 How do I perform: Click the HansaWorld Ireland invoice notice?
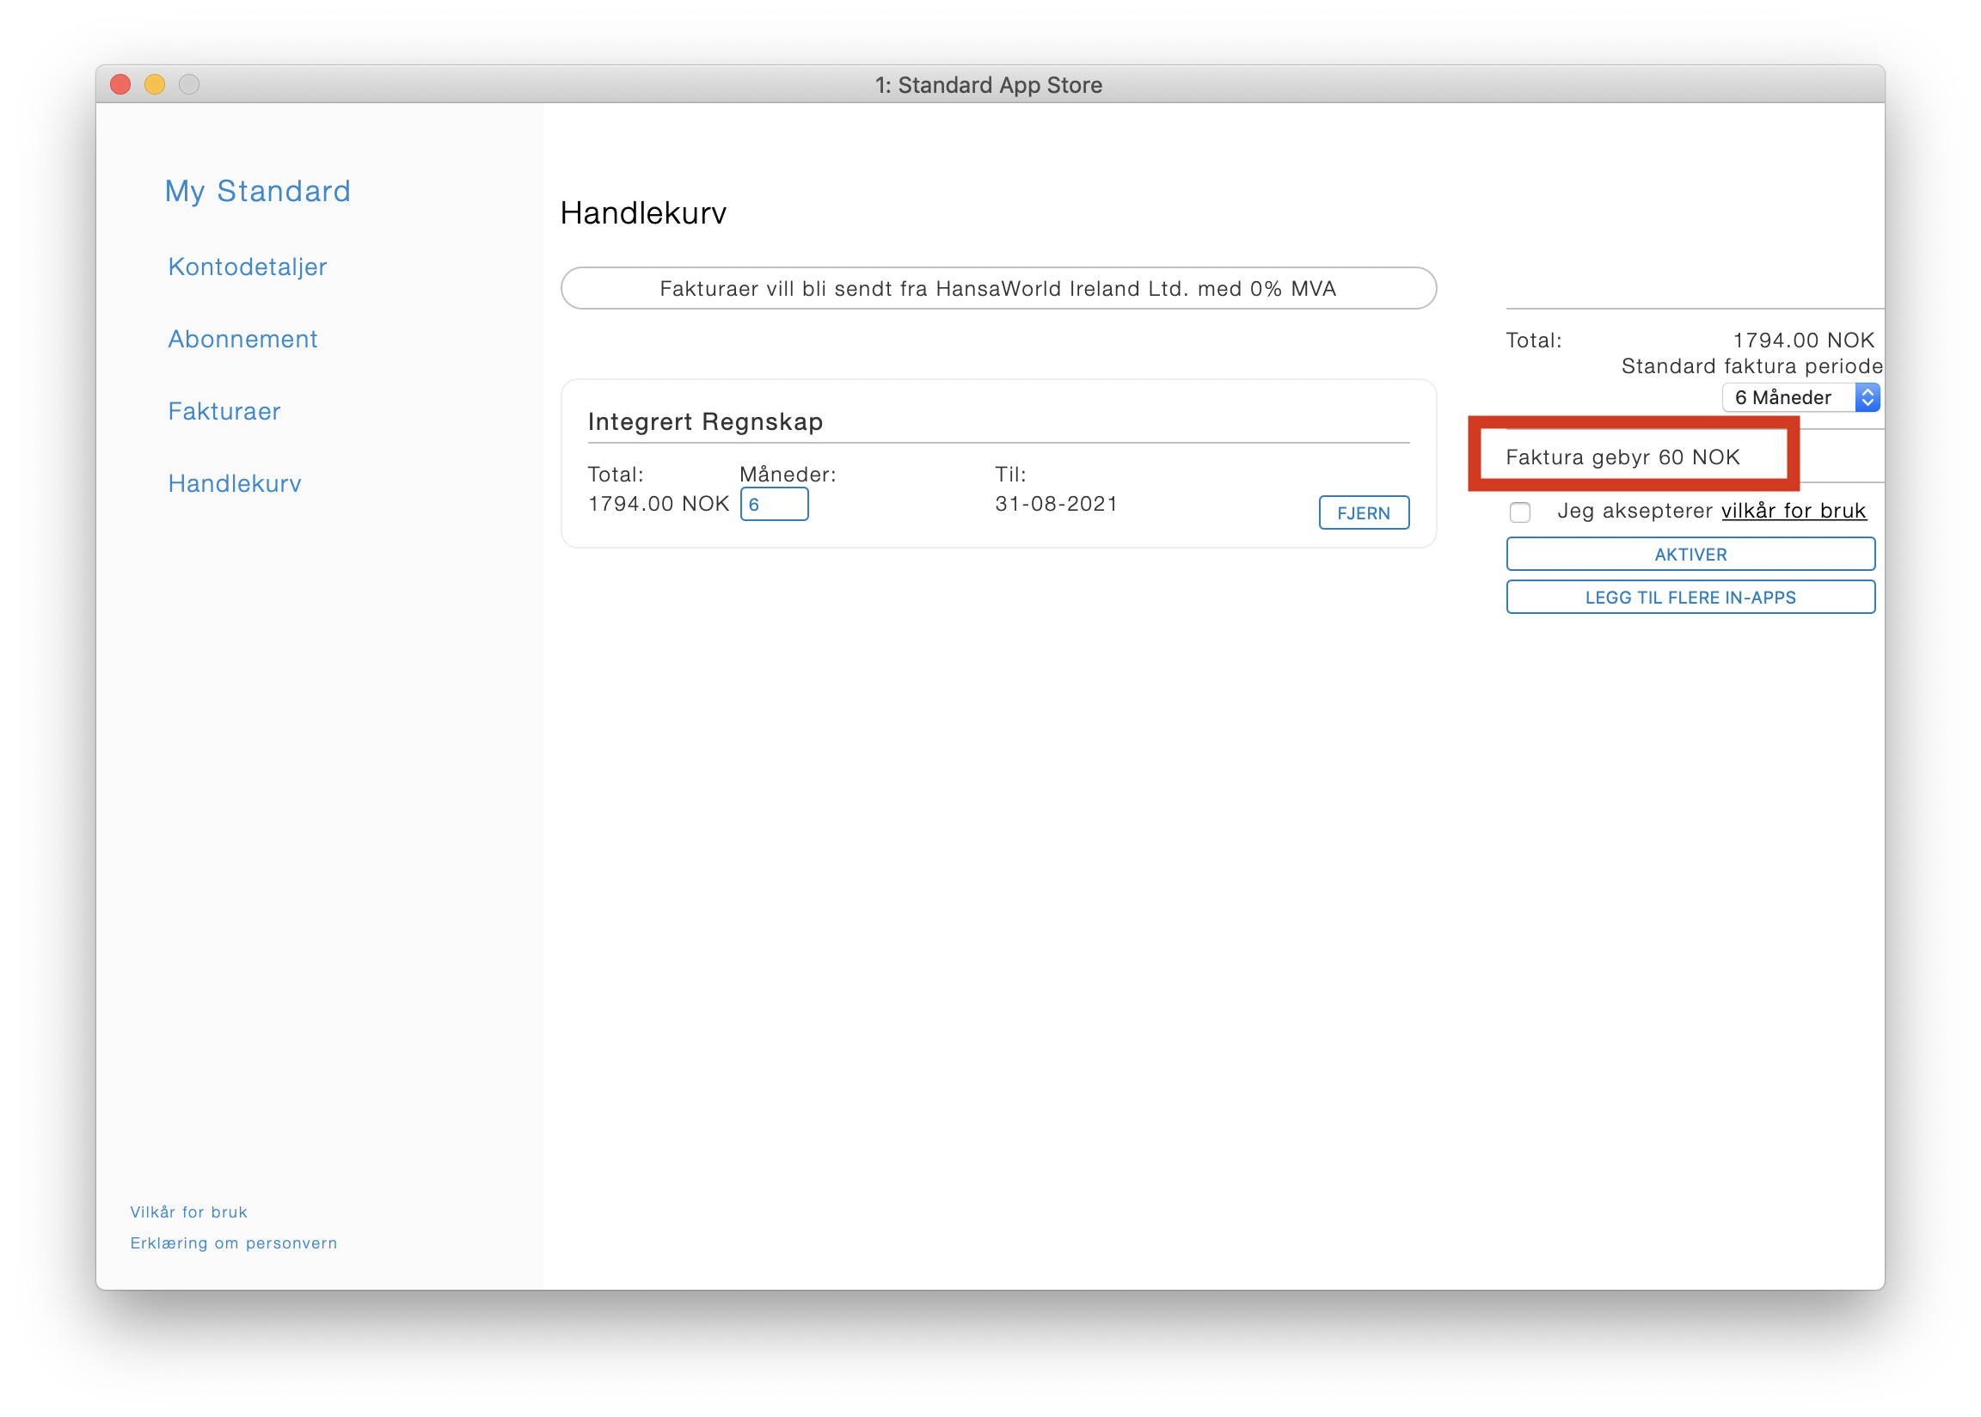(998, 289)
